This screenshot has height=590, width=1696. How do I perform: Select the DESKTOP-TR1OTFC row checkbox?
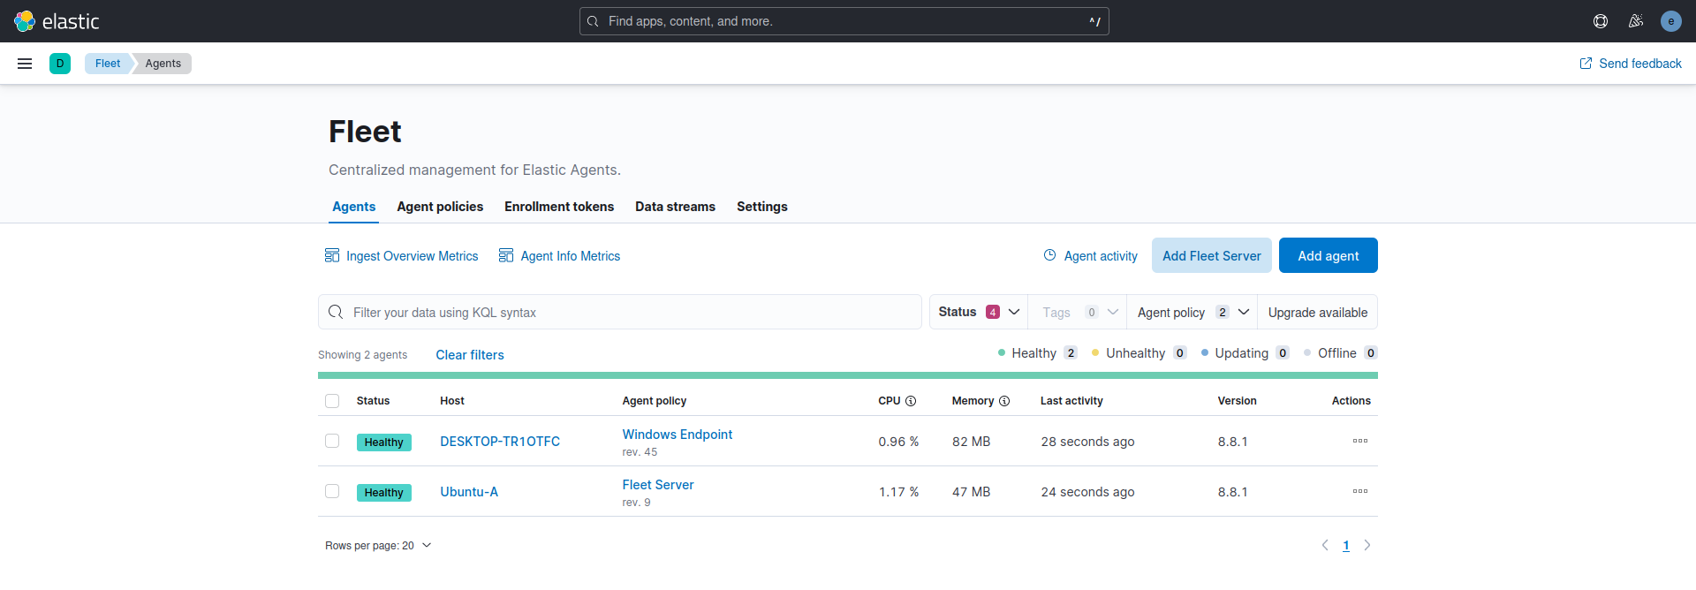click(332, 441)
